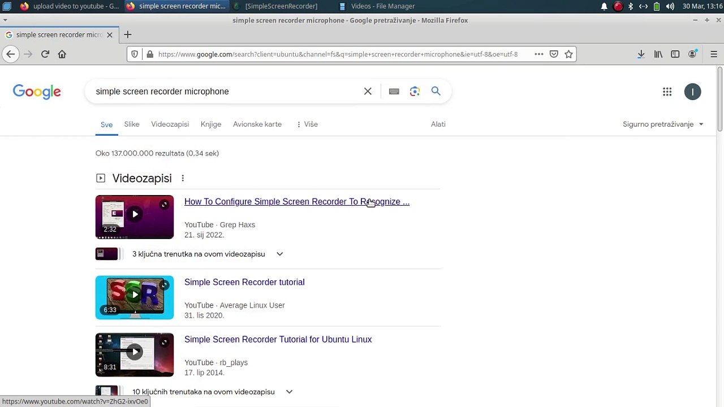The height and width of the screenshot is (407, 724).
Task: Submit search with magnifier icon
Action: 436,91
